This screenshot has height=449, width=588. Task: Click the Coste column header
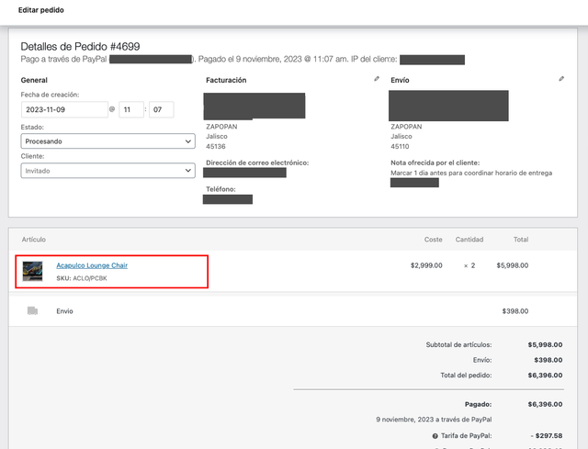point(433,240)
